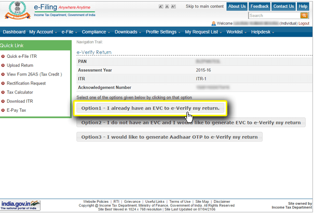314x223 pixels.
Task: Click the Feedback button
Action: [260, 7]
